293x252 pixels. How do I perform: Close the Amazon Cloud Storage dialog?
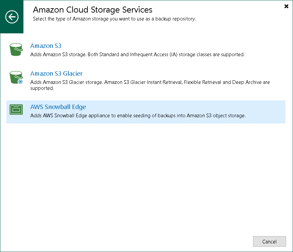tap(286, 6)
